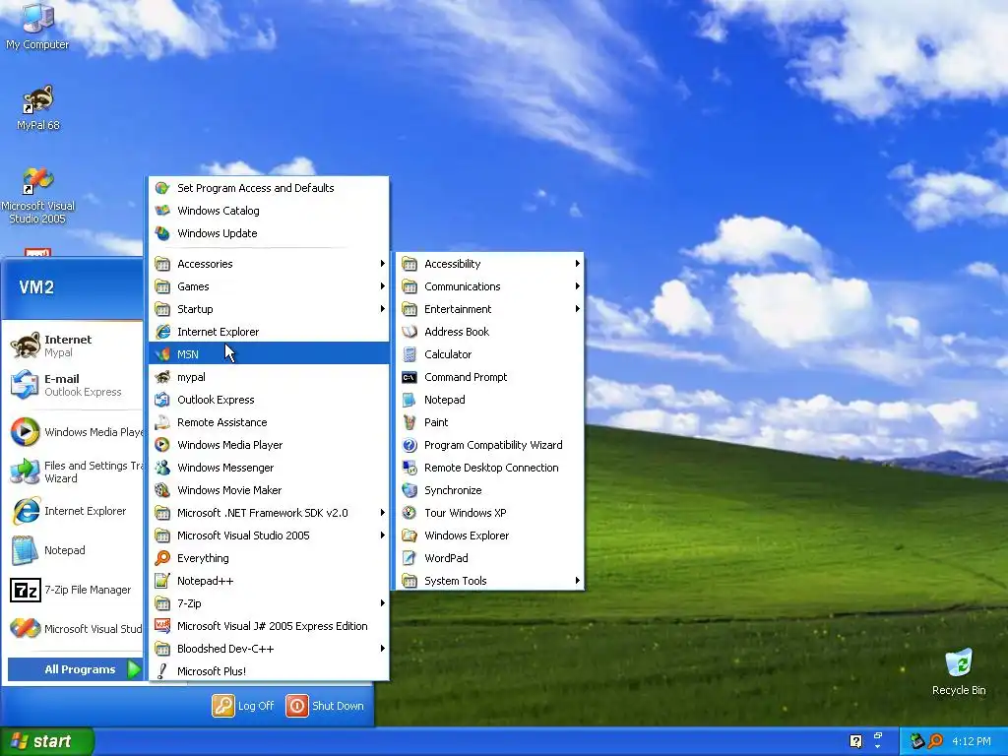Open Program Compatibility Wizard
1008x756 pixels.
tap(490, 445)
